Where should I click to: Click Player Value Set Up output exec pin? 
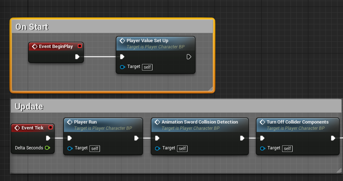pyautogui.click(x=189, y=57)
